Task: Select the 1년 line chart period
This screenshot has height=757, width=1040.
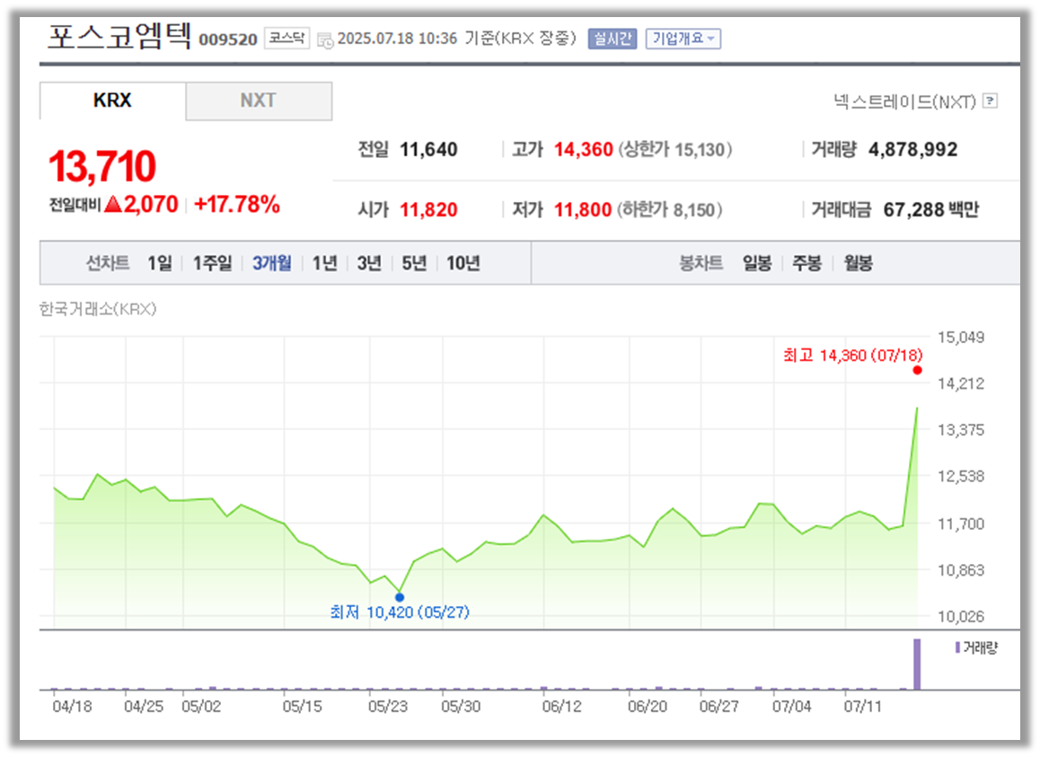Action: [x=325, y=263]
